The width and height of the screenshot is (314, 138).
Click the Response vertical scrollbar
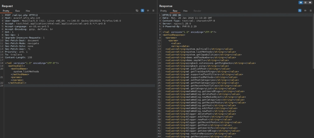coord(313,42)
